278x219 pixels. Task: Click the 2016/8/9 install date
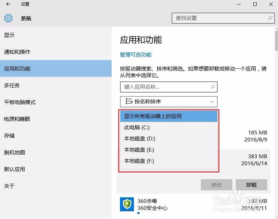pyautogui.click(x=256, y=139)
